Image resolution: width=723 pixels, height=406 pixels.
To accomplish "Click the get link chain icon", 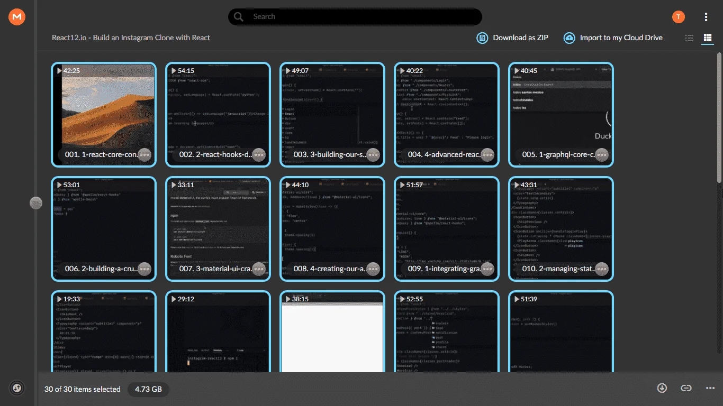I will 686,388.
